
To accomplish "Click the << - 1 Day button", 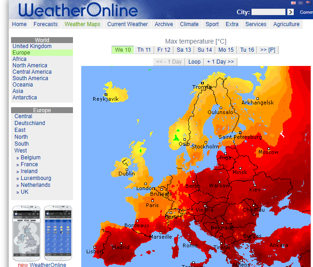I will click(x=169, y=62).
